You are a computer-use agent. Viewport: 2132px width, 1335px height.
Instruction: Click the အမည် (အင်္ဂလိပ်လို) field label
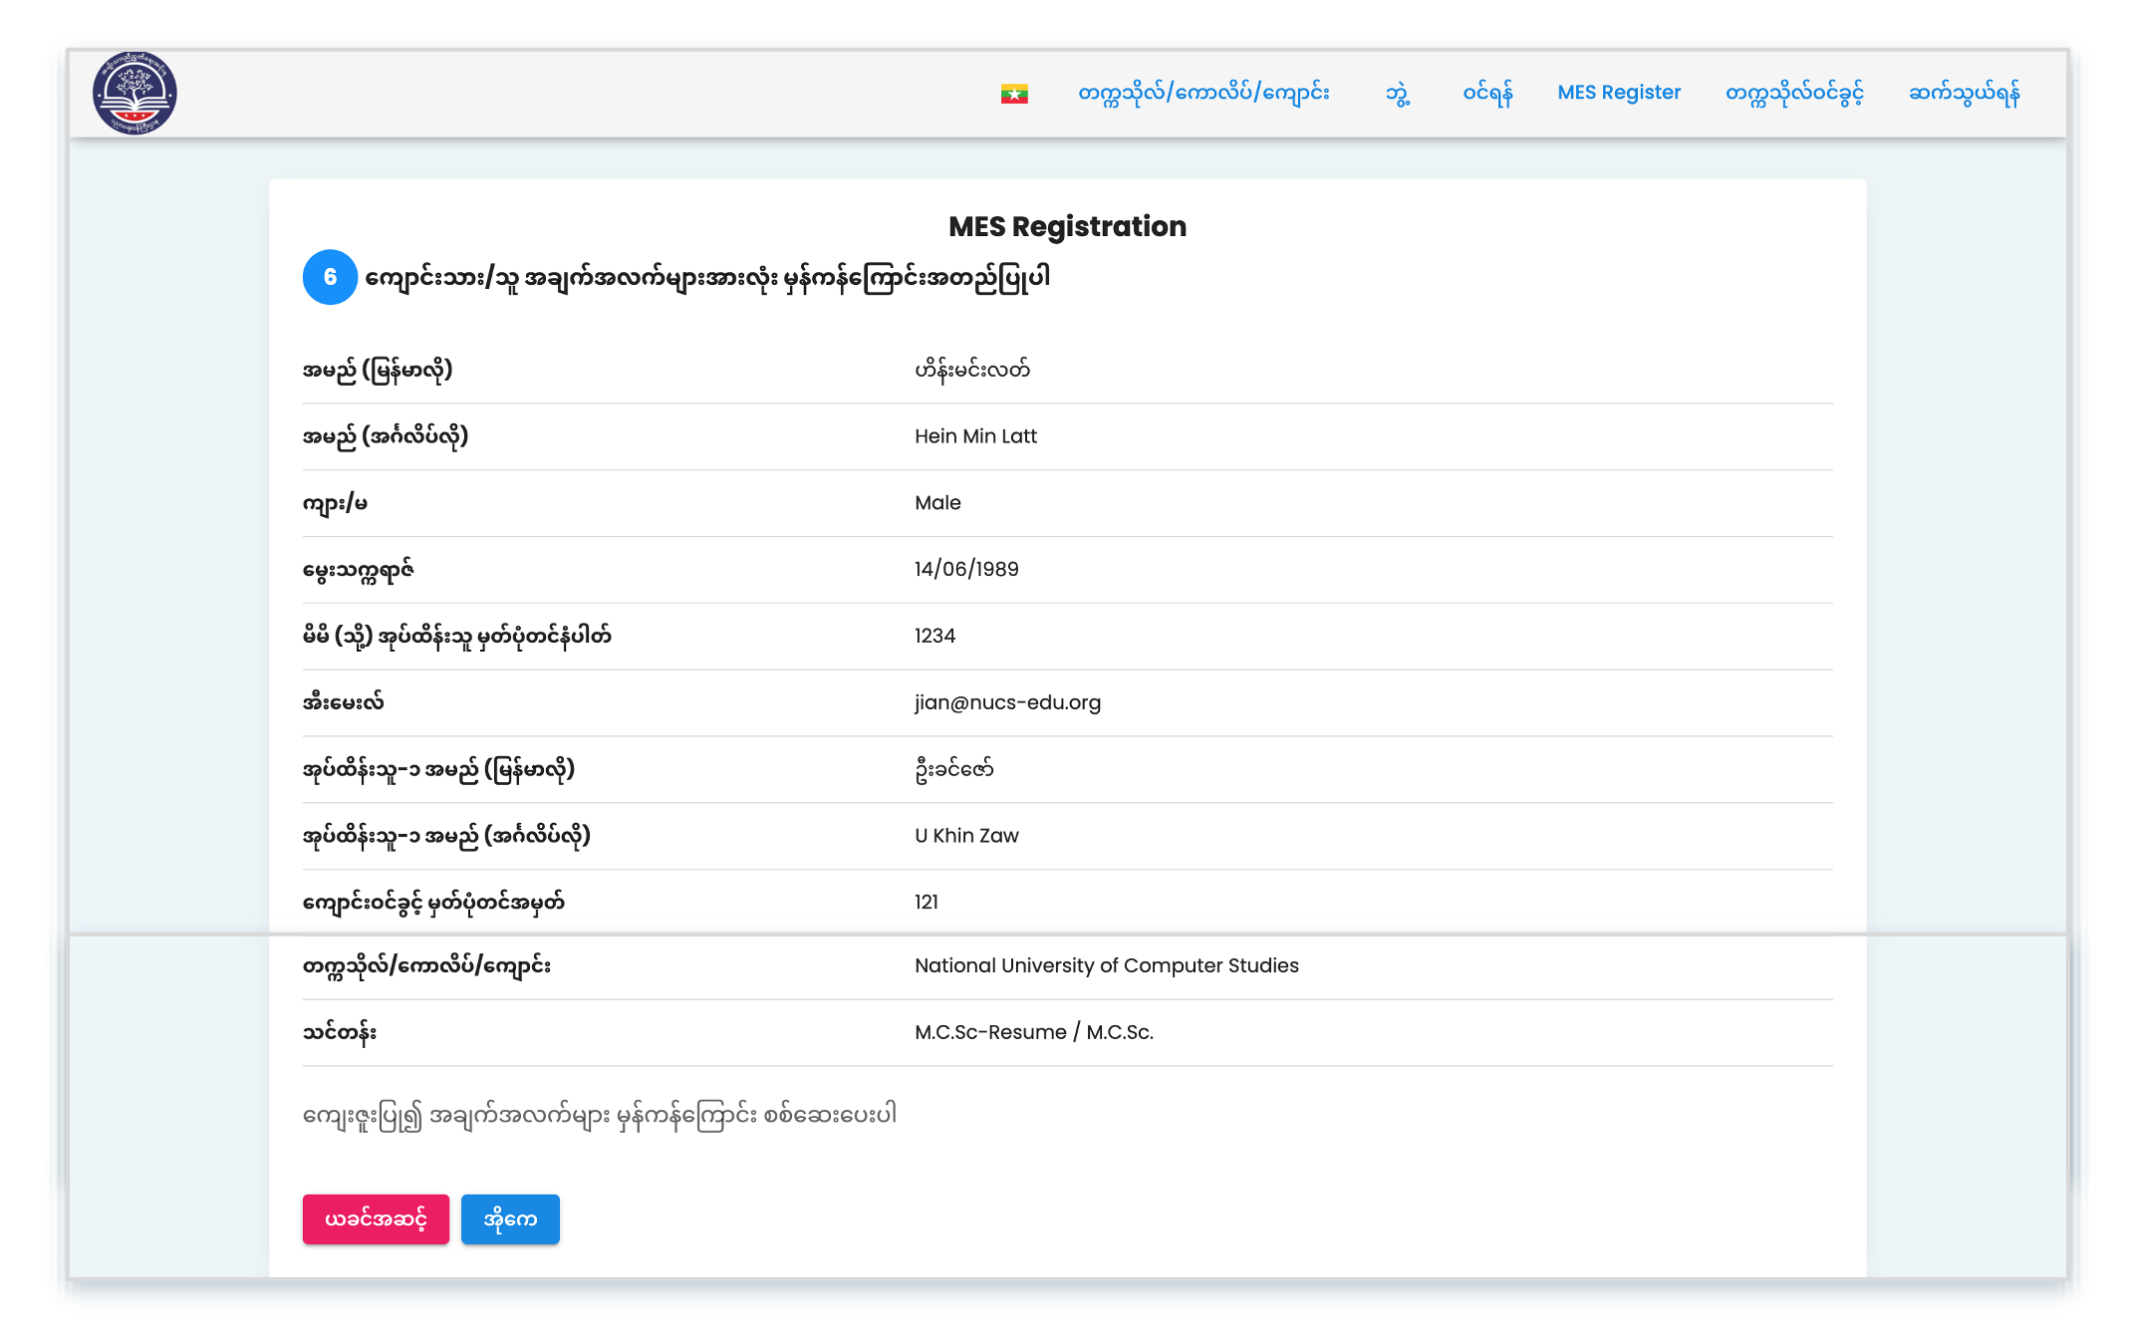pos(386,436)
